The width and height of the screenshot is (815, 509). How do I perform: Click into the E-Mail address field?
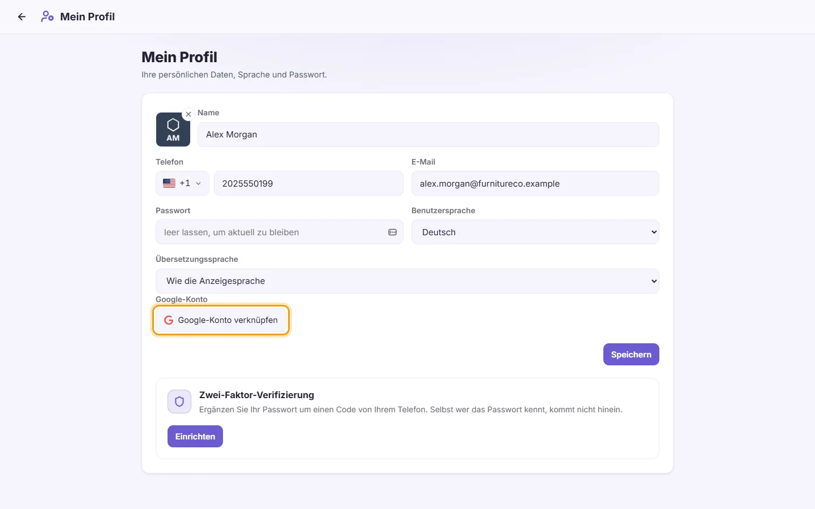535,183
